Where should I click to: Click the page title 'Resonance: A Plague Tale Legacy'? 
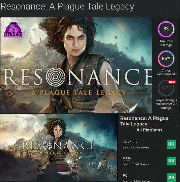pyautogui.click(x=67, y=6)
